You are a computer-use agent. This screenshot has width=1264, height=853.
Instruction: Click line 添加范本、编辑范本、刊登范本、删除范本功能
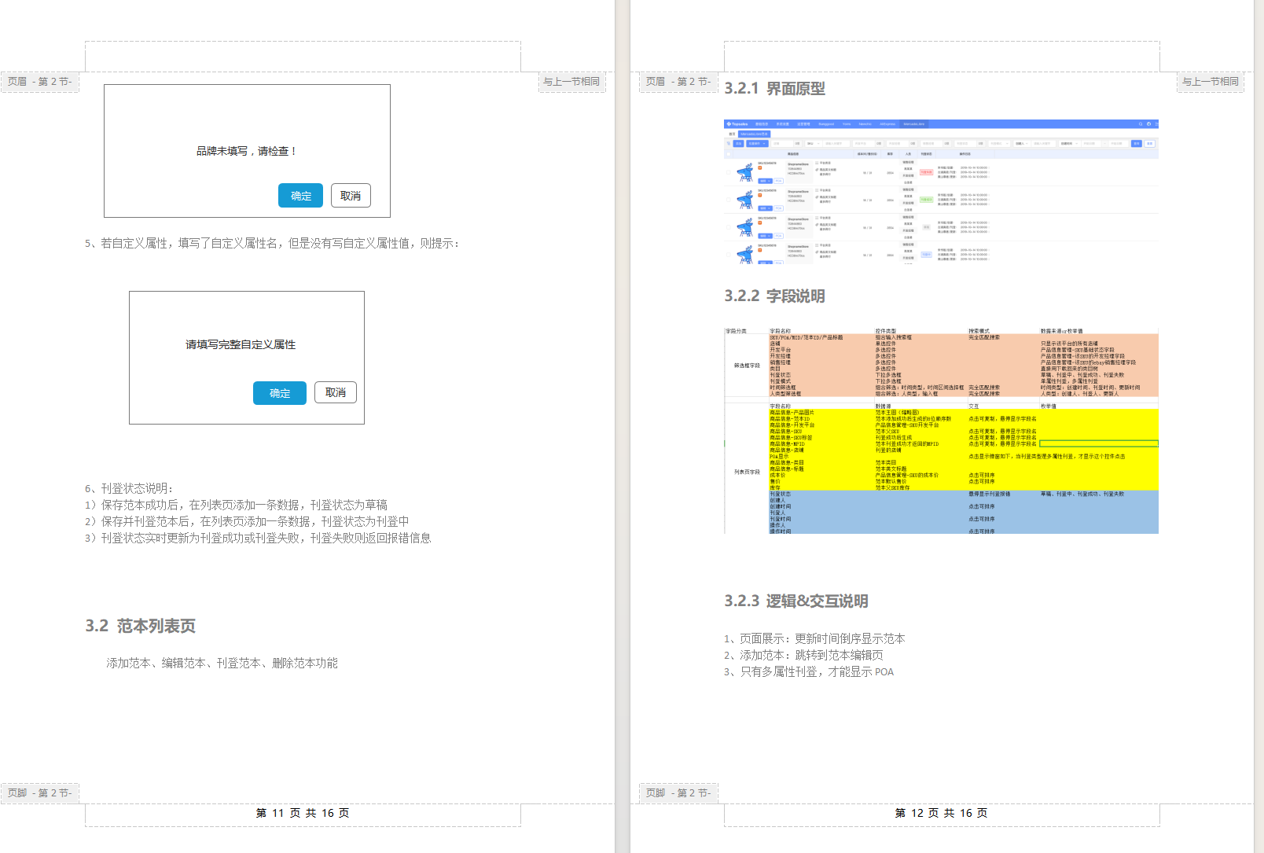222,664
